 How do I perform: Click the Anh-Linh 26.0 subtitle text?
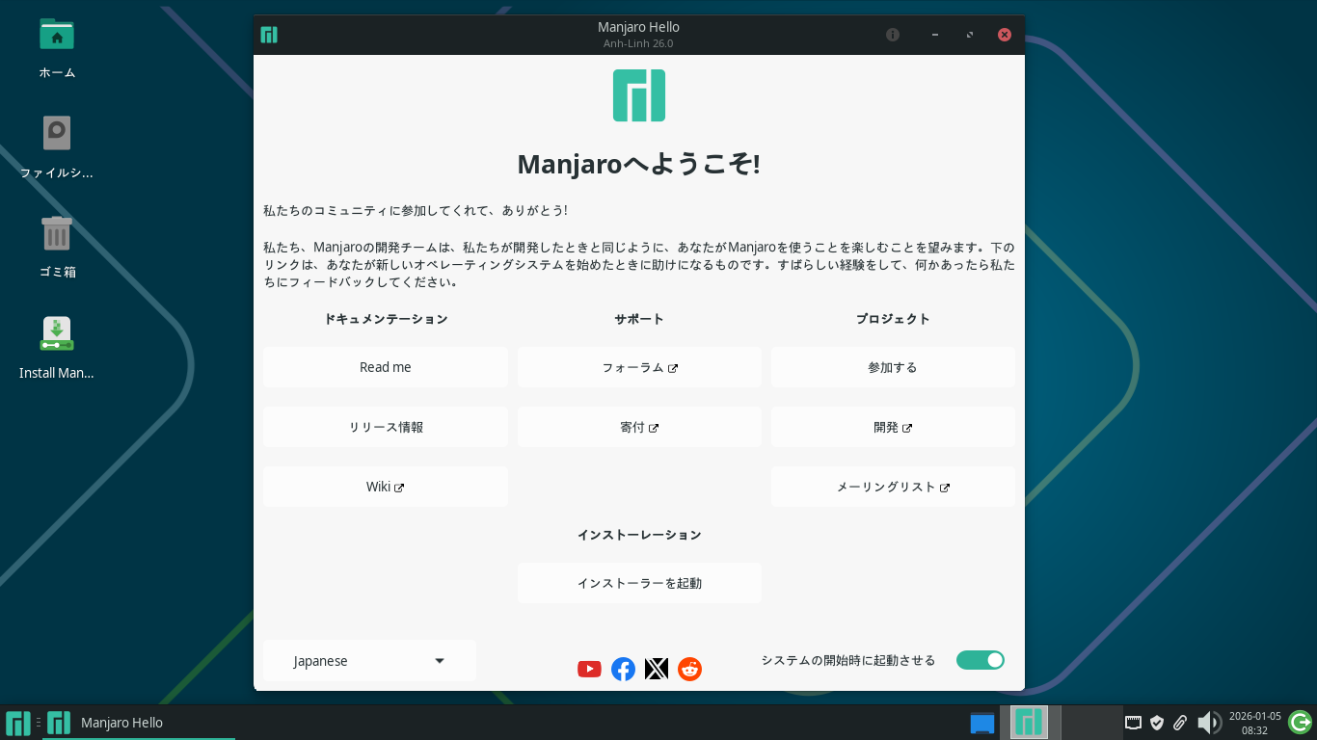[x=638, y=43]
